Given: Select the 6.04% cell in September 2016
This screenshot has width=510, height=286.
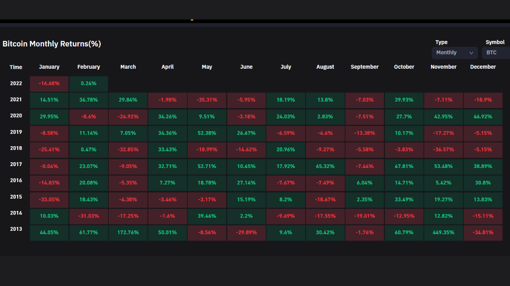Looking at the screenshot, I should (x=365, y=183).
